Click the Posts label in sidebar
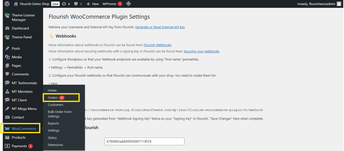The height and width of the screenshot is (151, 344). 16,48
